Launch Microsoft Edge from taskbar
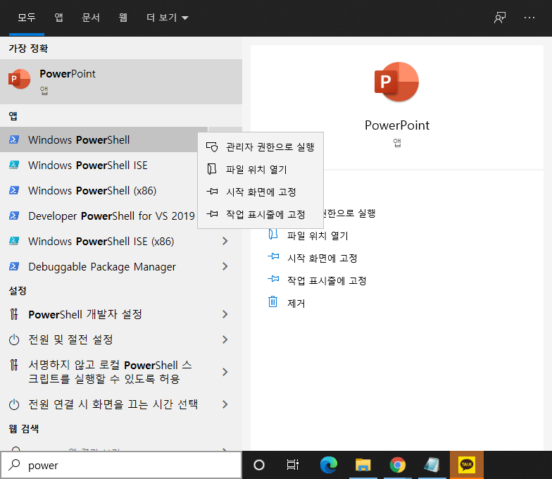Image resolution: width=552 pixels, height=479 pixels. pyautogui.click(x=329, y=465)
